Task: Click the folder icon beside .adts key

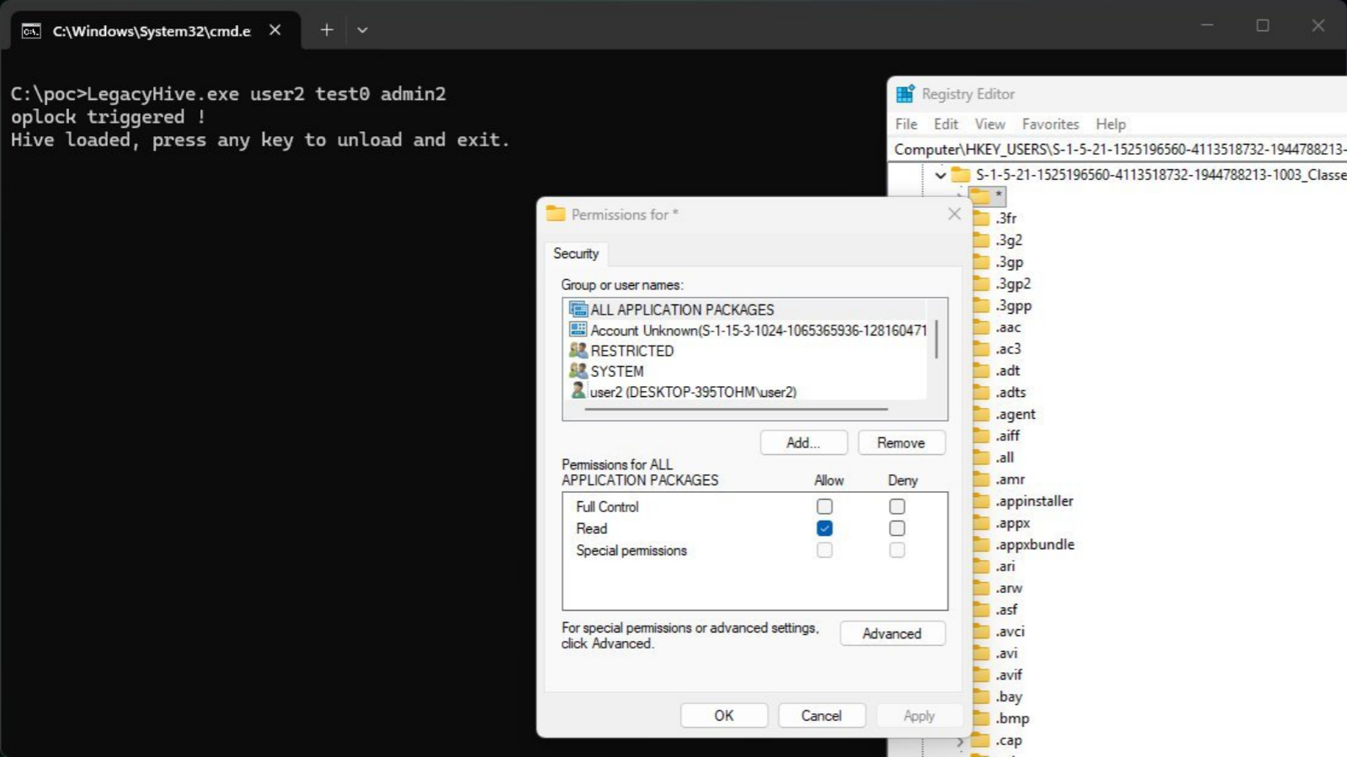Action: (982, 392)
